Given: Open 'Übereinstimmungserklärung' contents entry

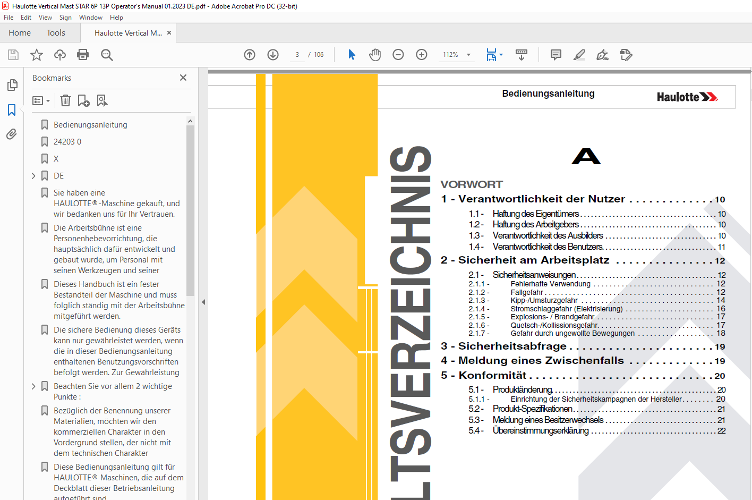Looking at the screenshot, I should coord(597,431).
